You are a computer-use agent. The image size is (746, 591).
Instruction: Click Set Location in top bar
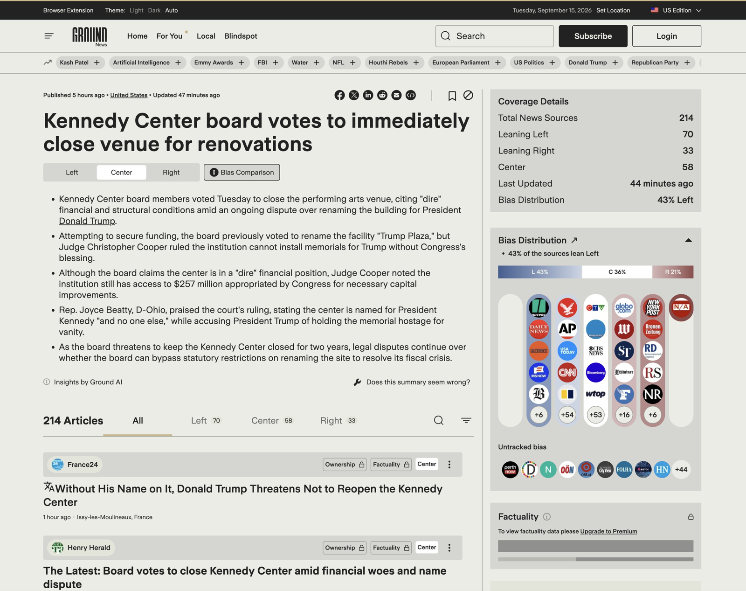[613, 10]
